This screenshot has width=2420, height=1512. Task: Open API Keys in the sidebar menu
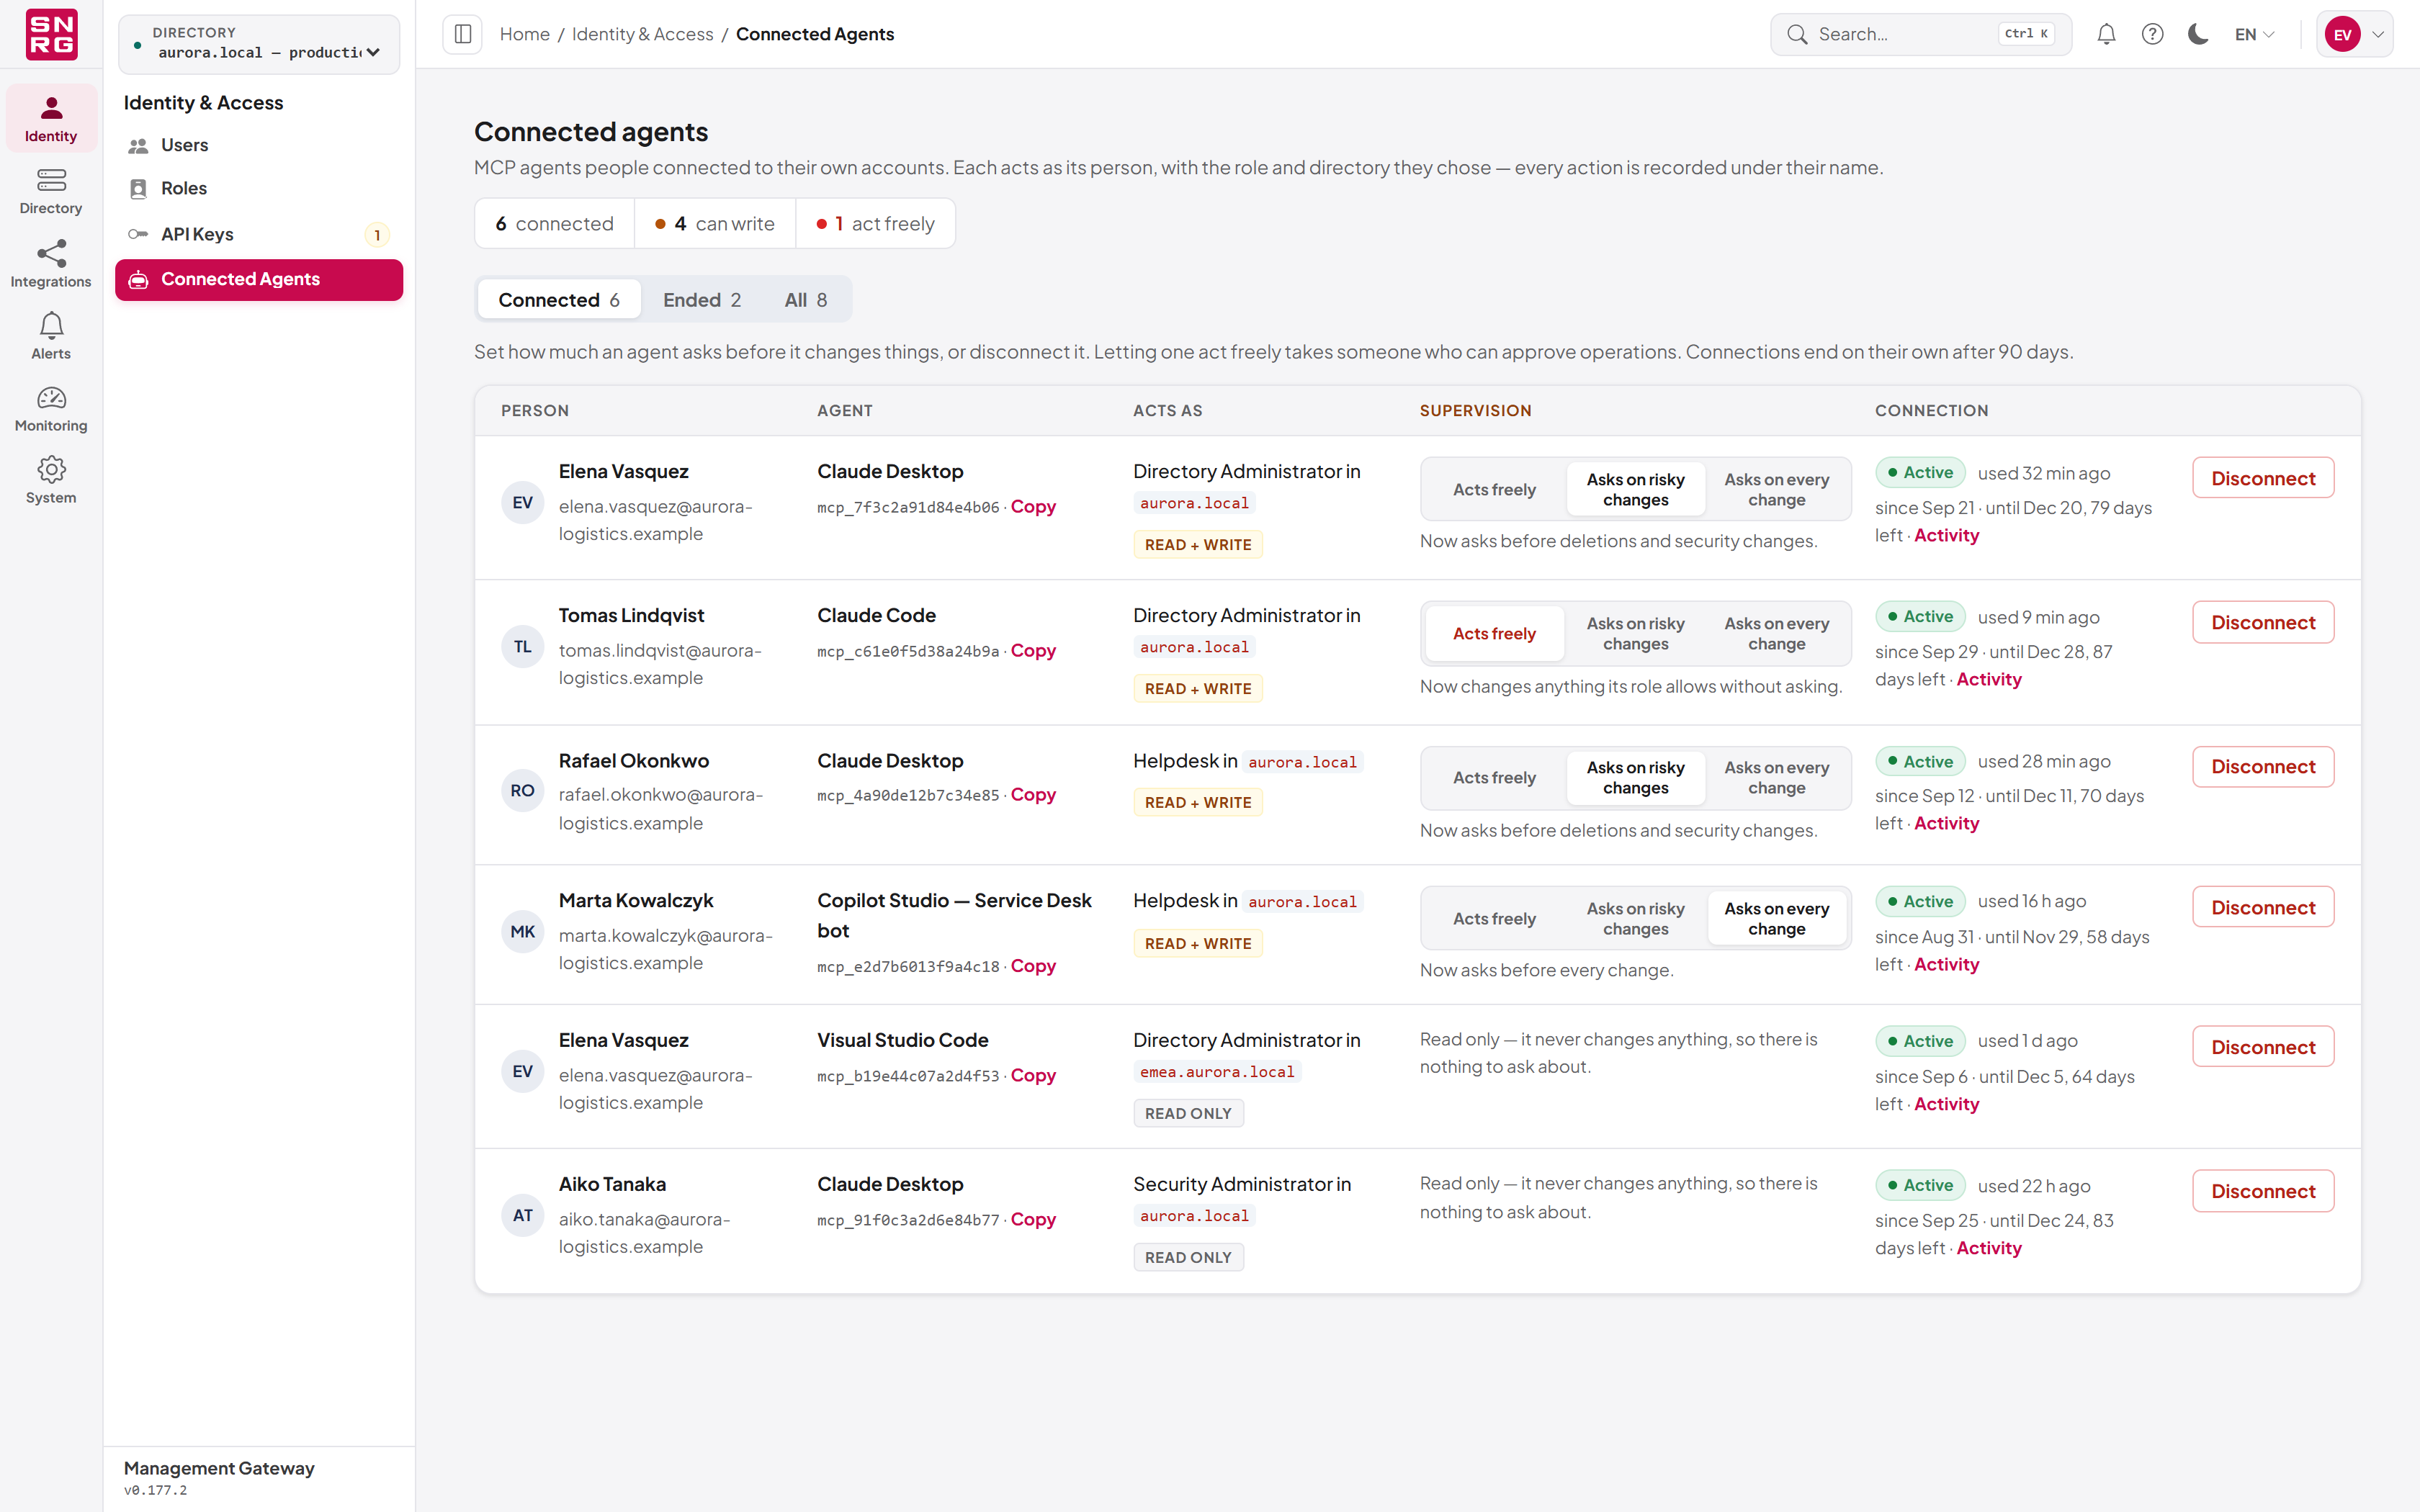[x=259, y=234]
